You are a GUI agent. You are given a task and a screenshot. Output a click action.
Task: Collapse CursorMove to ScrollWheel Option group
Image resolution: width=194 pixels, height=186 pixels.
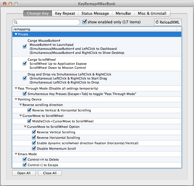(x=25, y=127)
